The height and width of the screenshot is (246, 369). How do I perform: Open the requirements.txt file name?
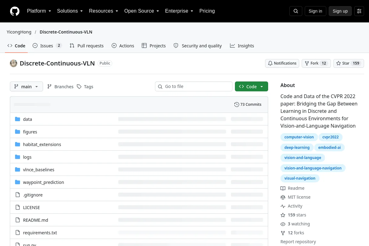(x=40, y=233)
